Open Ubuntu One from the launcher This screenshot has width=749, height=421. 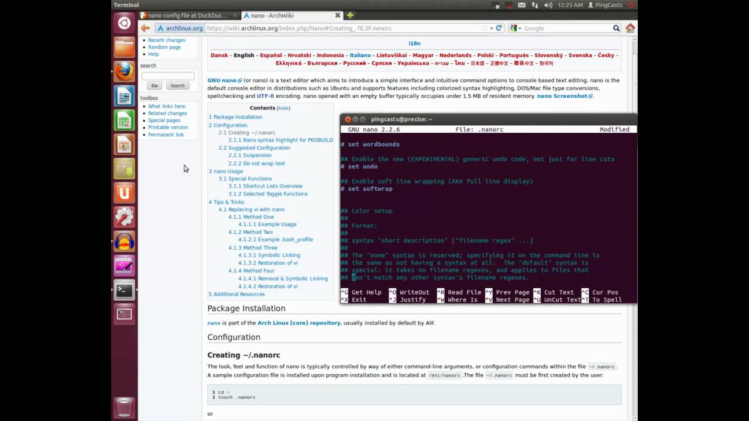click(x=124, y=192)
